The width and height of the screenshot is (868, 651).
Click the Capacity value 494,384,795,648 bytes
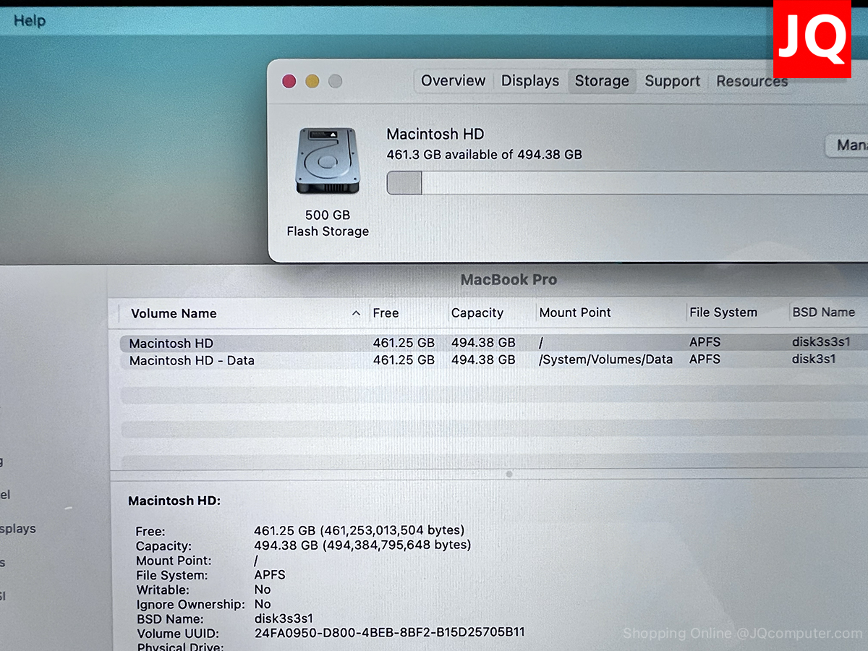point(362,545)
